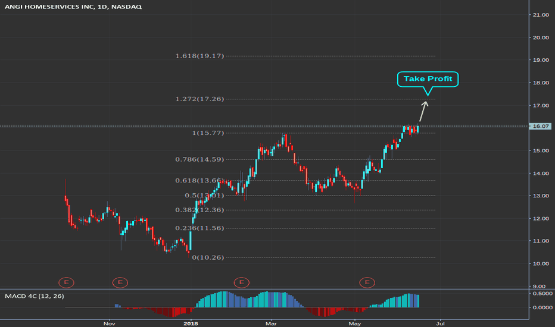The width and height of the screenshot is (555, 327).
Task: Click the 1(15.77) Fibonacci level label
Action: [208, 133]
